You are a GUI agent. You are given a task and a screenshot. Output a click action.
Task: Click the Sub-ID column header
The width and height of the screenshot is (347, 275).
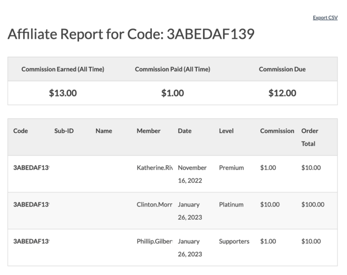pos(64,131)
